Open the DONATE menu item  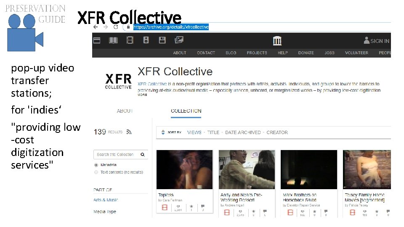coord(306,53)
